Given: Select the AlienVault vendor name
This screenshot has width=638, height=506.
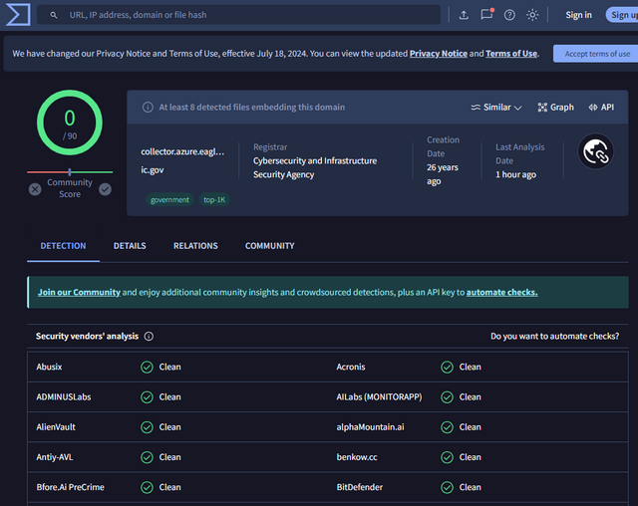Looking at the screenshot, I should point(56,427).
